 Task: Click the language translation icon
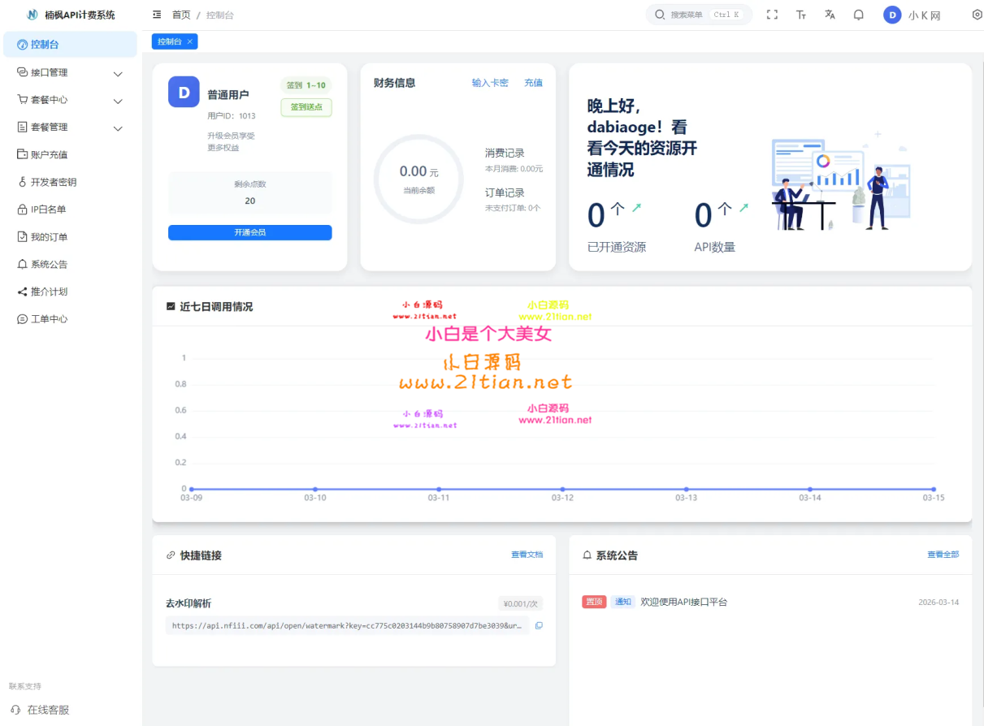coord(830,15)
